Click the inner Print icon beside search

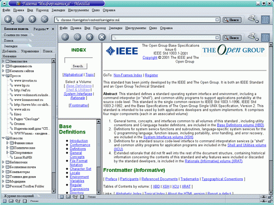252,36
